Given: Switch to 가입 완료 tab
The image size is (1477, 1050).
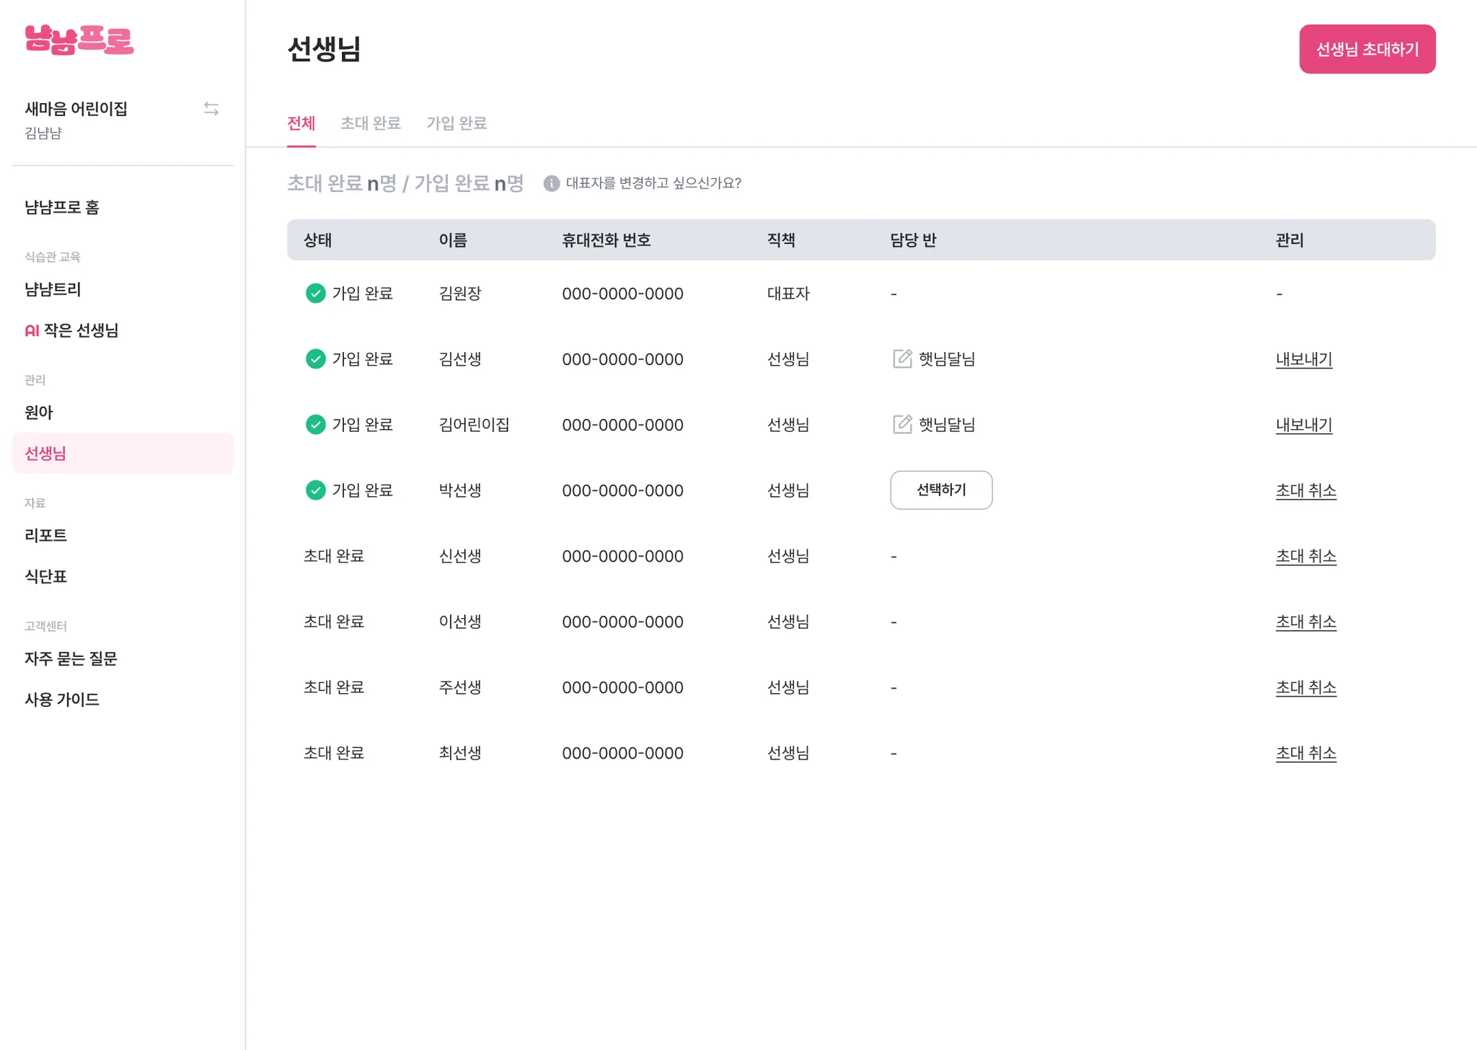Looking at the screenshot, I should [456, 123].
